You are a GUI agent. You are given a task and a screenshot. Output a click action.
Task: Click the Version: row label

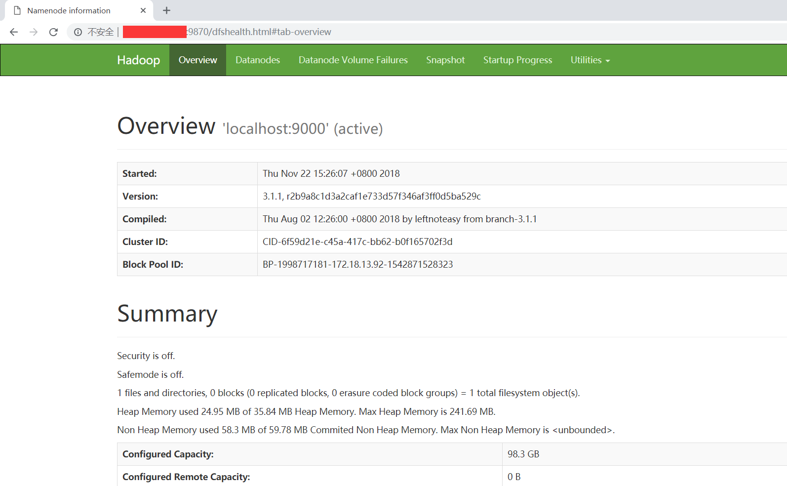[x=140, y=197]
